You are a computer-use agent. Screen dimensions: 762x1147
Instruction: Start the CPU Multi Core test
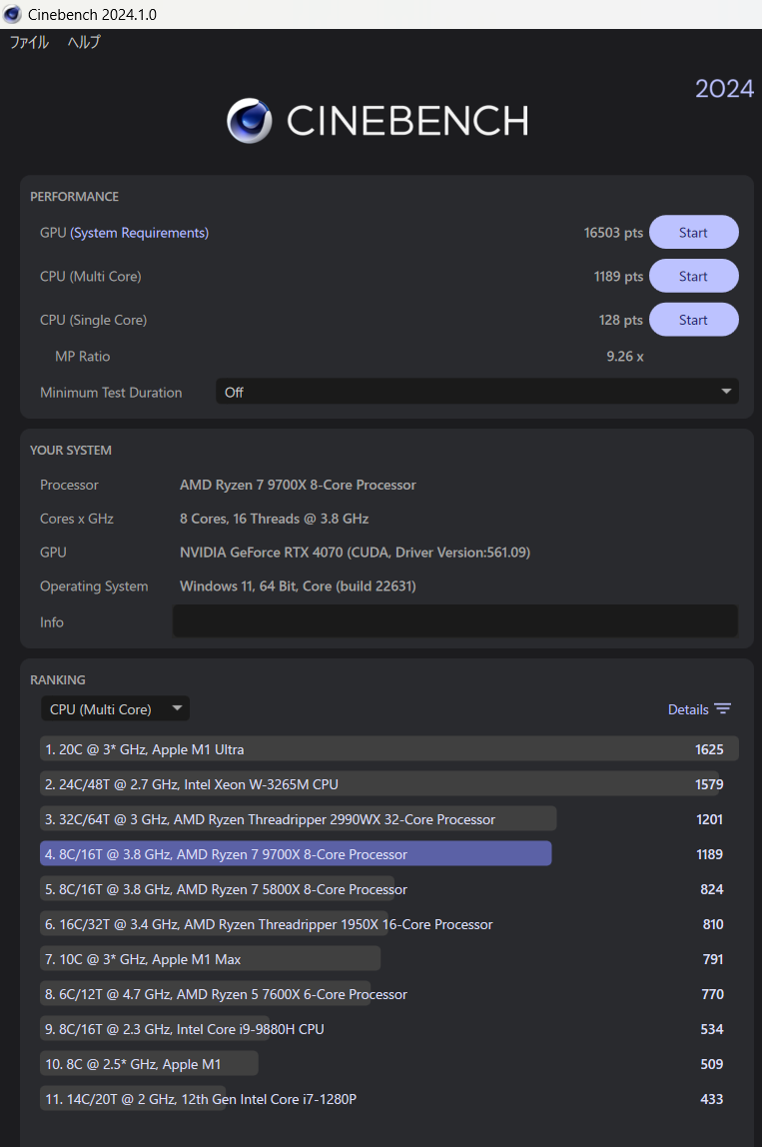(693, 277)
